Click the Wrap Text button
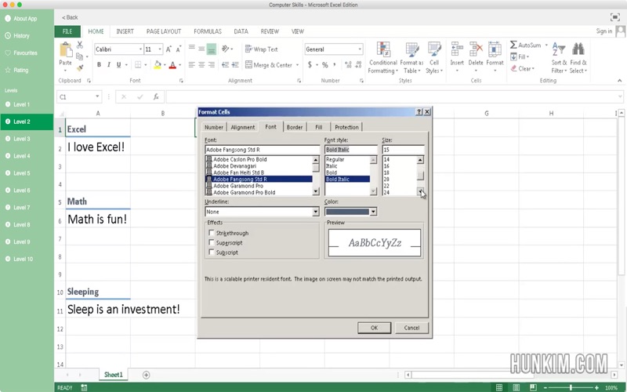627x392 pixels. pos(262,49)
